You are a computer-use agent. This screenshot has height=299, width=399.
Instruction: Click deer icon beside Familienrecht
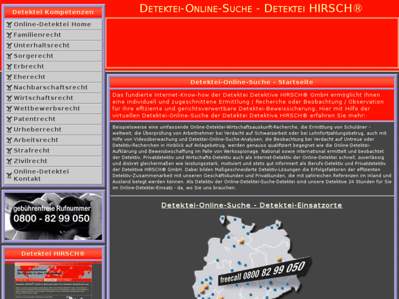9,35
